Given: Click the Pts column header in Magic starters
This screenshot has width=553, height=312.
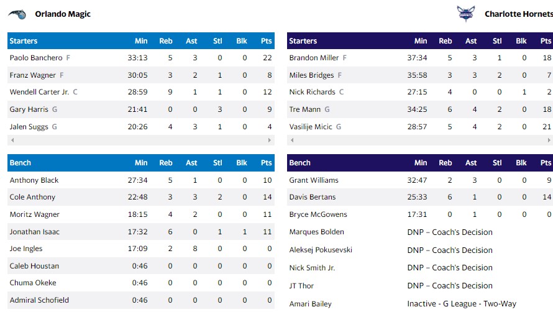Looking at the screenshot, I should coord(266,41).
